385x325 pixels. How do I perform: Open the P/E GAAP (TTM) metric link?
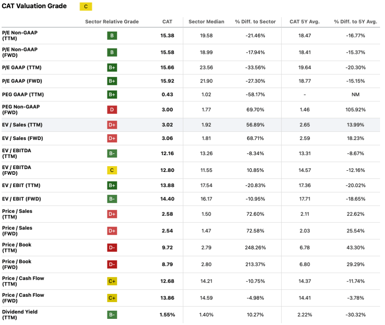tap(22, 67)
